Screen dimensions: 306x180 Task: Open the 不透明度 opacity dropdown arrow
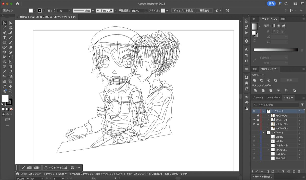[x=146, y=11]
